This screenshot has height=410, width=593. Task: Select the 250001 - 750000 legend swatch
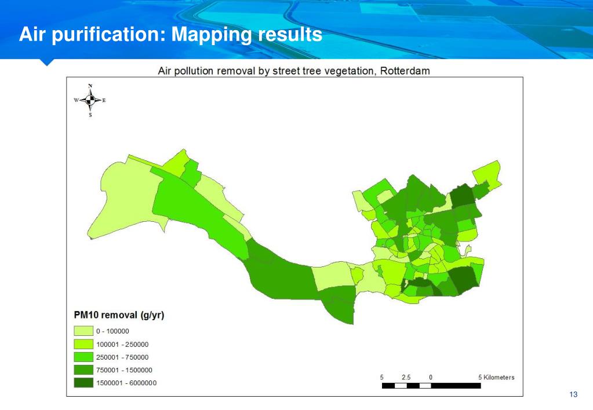click(x=83, y=357)
